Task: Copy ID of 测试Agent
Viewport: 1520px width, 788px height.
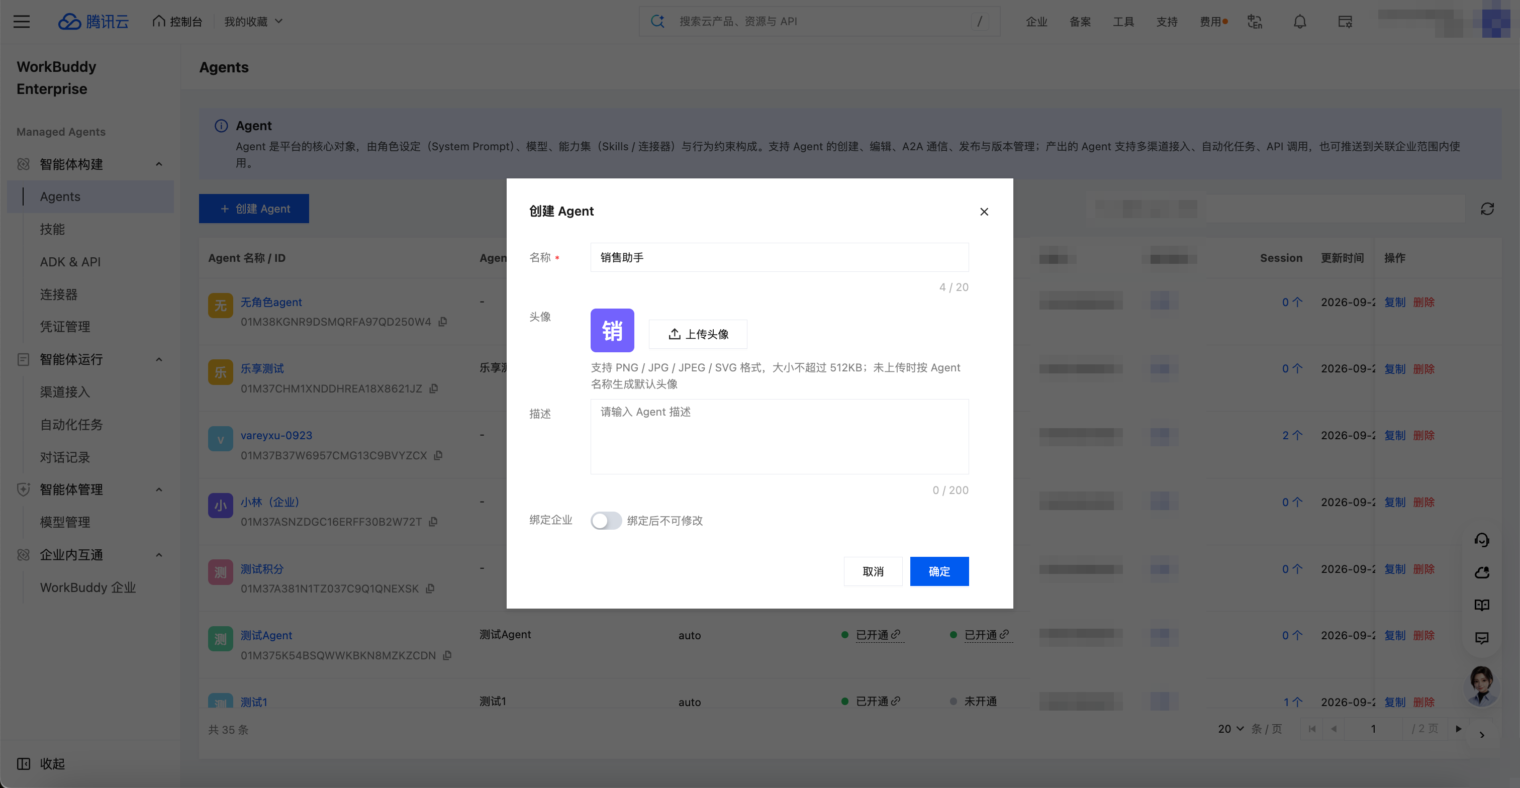Action: 447,655
